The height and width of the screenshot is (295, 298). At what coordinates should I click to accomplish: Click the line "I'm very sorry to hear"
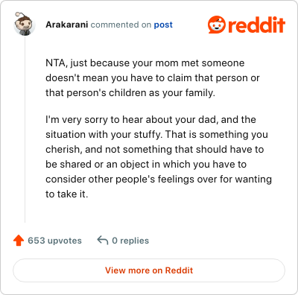click(150, 120)
